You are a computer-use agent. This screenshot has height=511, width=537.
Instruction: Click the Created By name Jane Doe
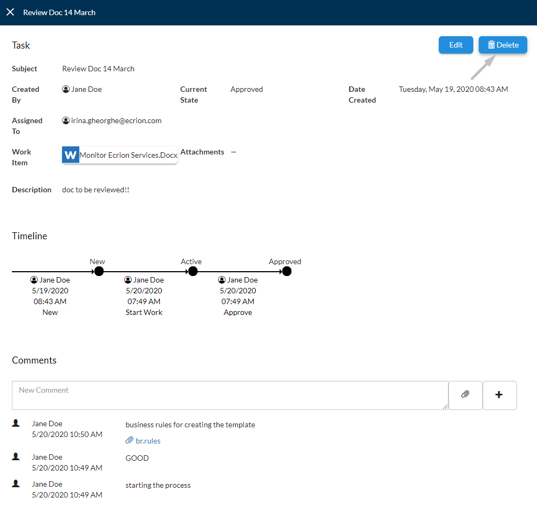pos(86,89)
